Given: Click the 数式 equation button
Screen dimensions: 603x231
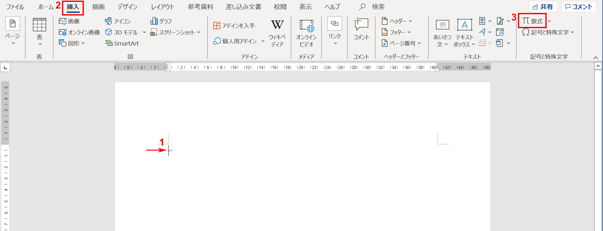Looking at the screenshot, I should tap(532, 21).
